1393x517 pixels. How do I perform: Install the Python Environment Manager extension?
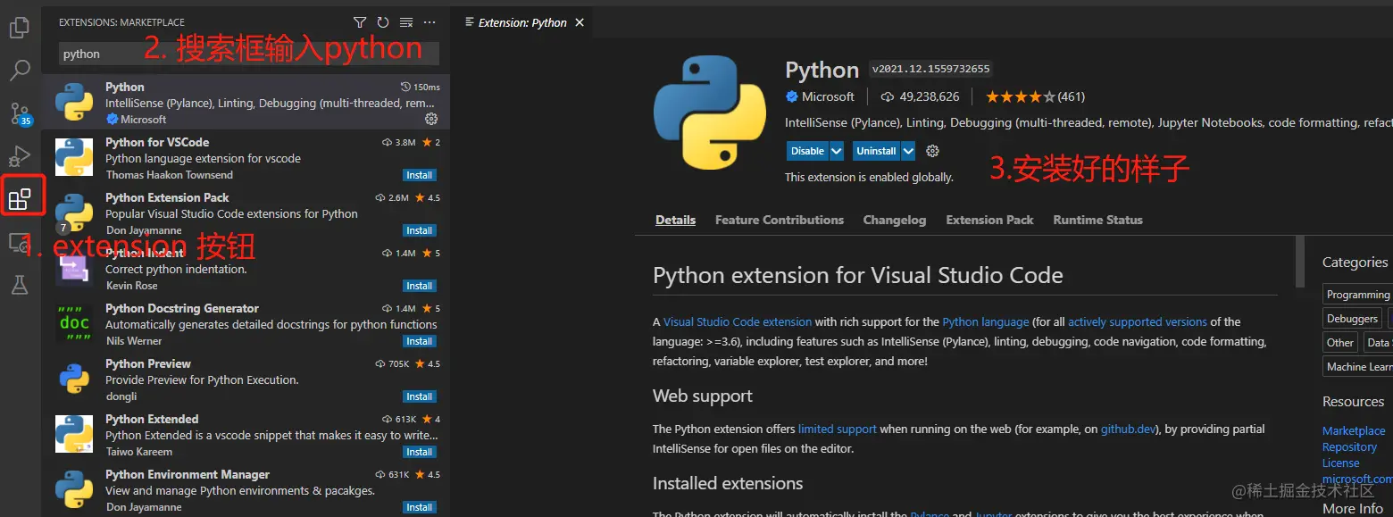point(420,507)
